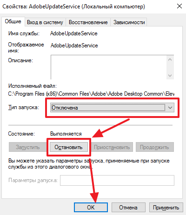This screenshot has height=215, width=186.
Task: Close the properties dialog window
Action: coord(179,6)
